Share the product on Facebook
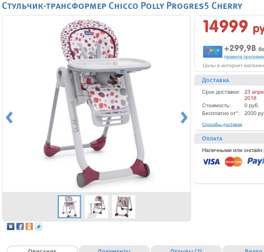Image resolution: width=264 pixels, height=252 pixels. [20, 226]
